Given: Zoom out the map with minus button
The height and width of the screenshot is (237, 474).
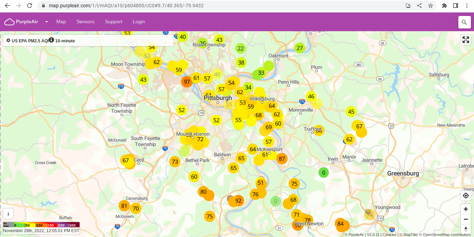Looking at the screenshot, I should click(x=466, y=219).
